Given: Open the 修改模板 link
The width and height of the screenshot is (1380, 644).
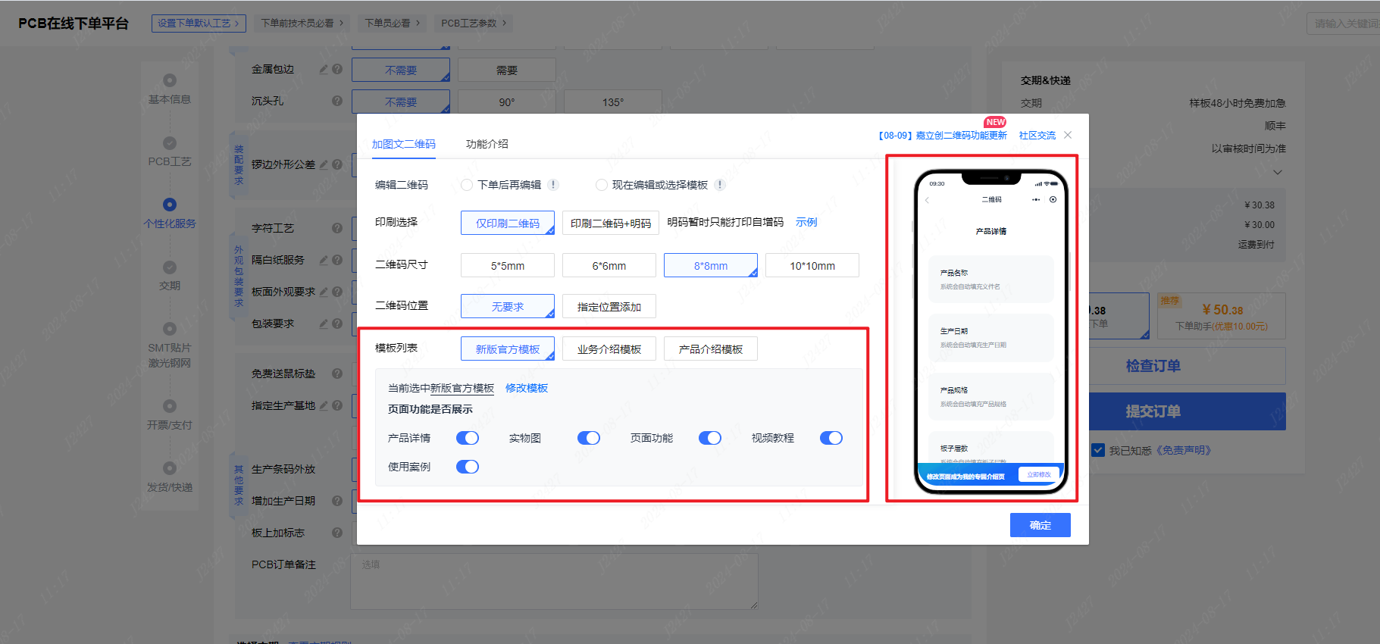Looking at the screenshot, I should [x=527, y=388].
